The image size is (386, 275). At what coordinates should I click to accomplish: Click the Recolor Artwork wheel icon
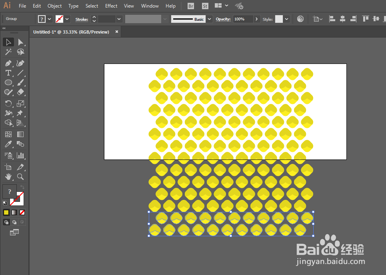[x=300, y=19]
